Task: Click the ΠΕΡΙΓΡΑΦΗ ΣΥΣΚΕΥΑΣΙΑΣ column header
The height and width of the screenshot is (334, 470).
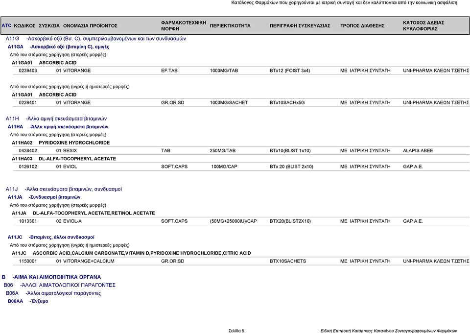Action: (300, 26)
